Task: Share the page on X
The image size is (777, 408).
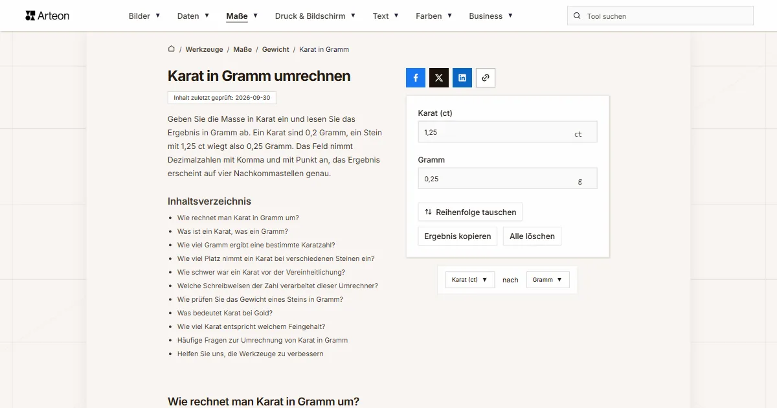Action: point(439,78)
